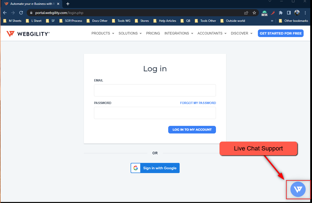The height and width of the screenshot is (203, 312).
Task: Open the Webgility live chat widget
Action: [298, 189]
